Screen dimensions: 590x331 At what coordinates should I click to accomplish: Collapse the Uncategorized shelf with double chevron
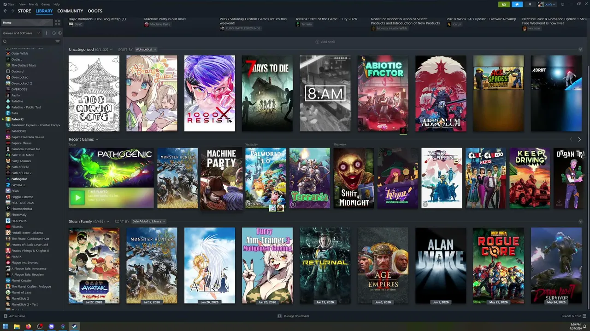pos(580,49)
